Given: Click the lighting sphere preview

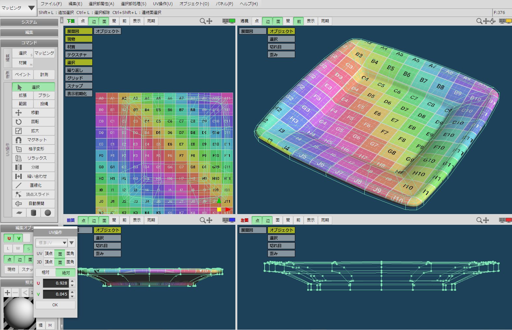Looking at the screenshot, I should pyautogui.click(x=18, y=313).
